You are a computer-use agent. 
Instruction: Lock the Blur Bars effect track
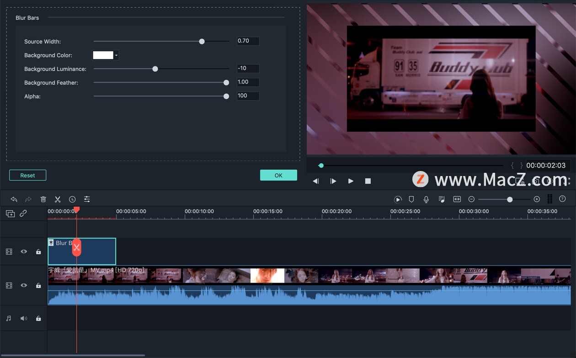(x=38, y=251)
